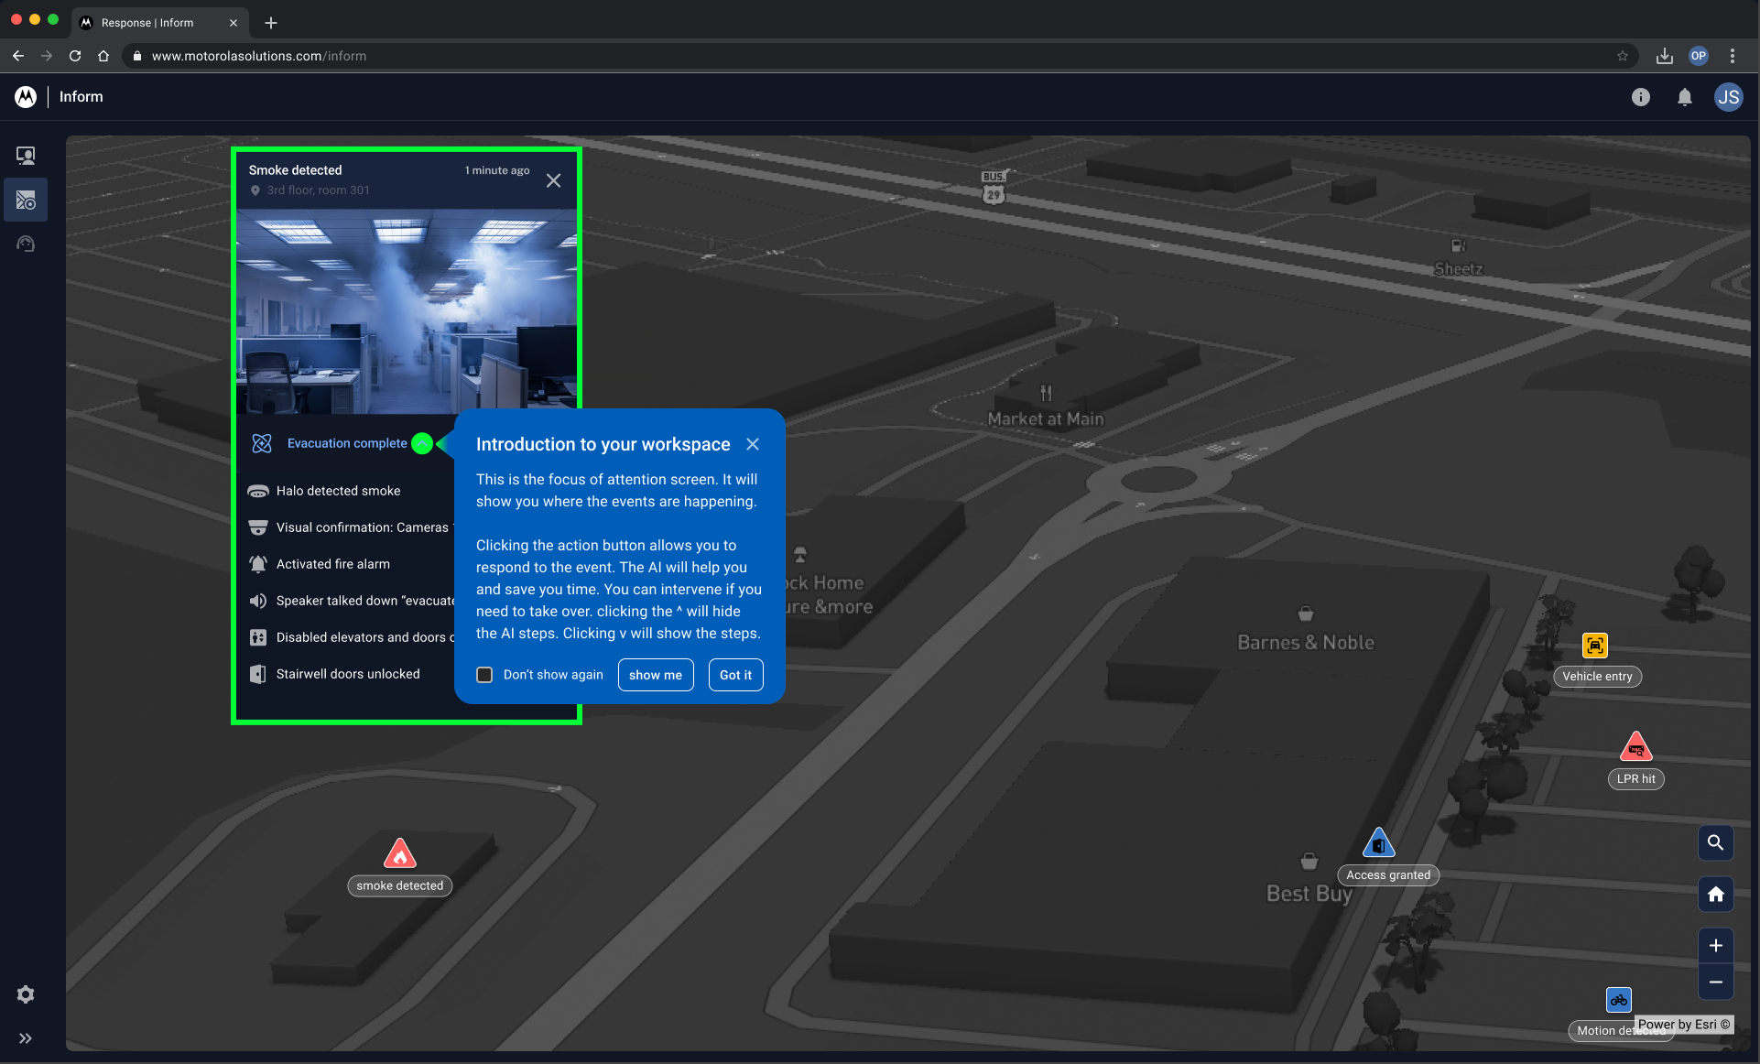Viewport: 1760px width, 1064px height.
Task: Close the Introduction to your workspace popup
Action: click(753, 444)
